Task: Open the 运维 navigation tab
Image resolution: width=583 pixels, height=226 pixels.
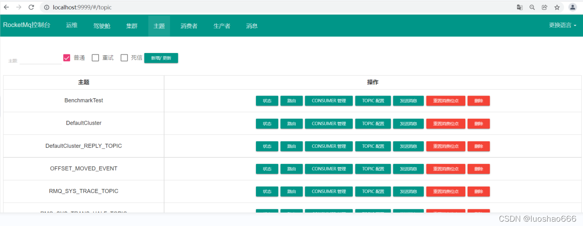Action: tap(72, 26)
